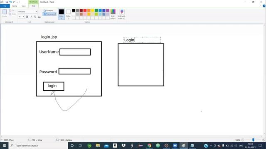Open Google Chrome from taskbar
Viewport: 266px width, 149px height.
click(149, 145)
